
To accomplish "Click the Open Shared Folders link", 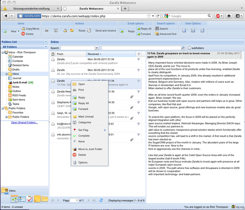I will click(24, 122).
